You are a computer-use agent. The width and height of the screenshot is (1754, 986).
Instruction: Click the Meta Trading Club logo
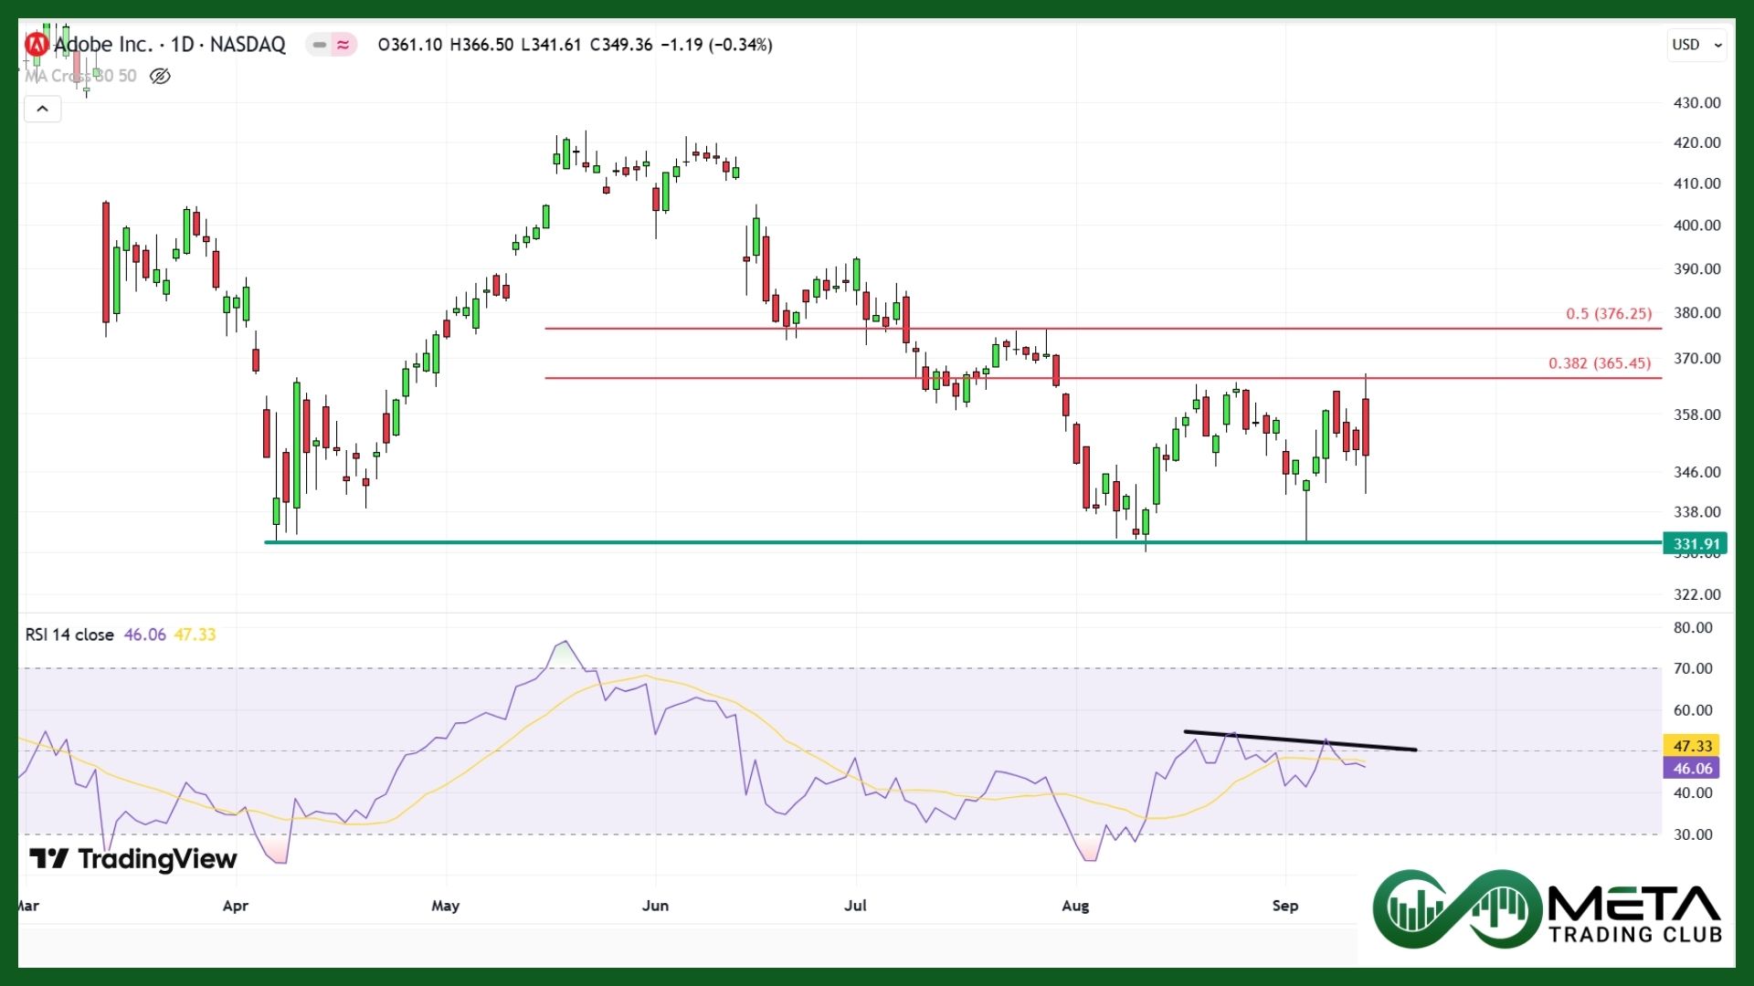coord(1547,909)
